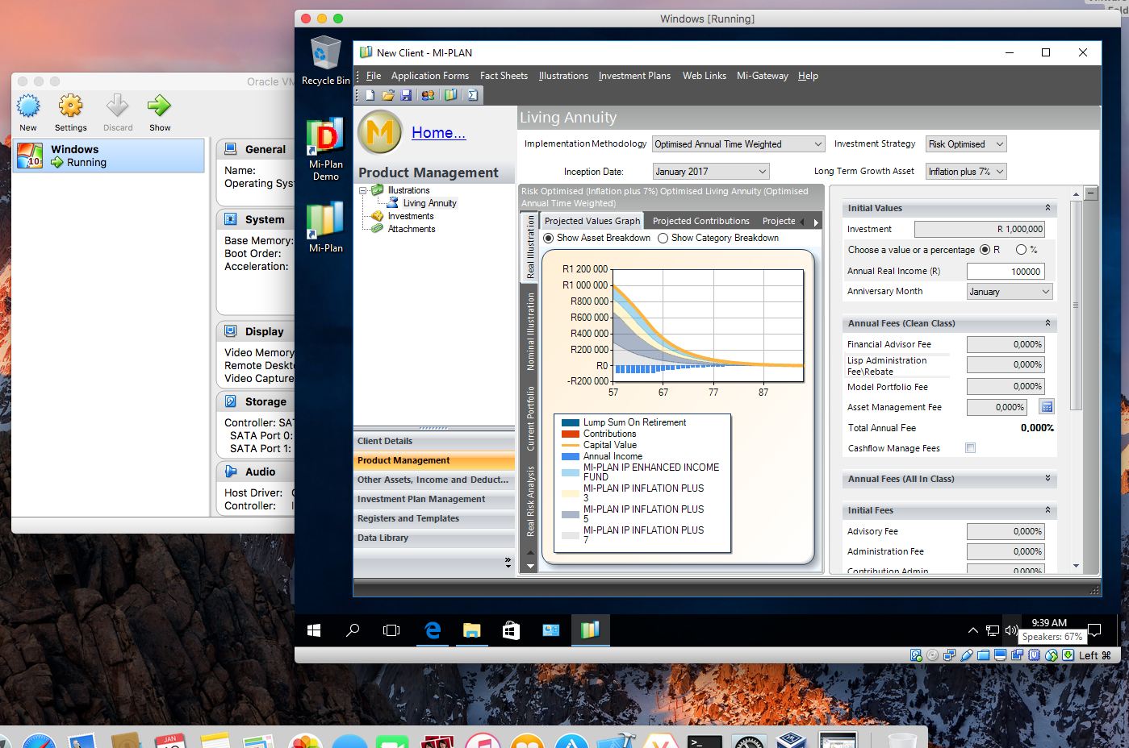
Task: Click the taskbar search magnifier icon
Action: point(353,630)
